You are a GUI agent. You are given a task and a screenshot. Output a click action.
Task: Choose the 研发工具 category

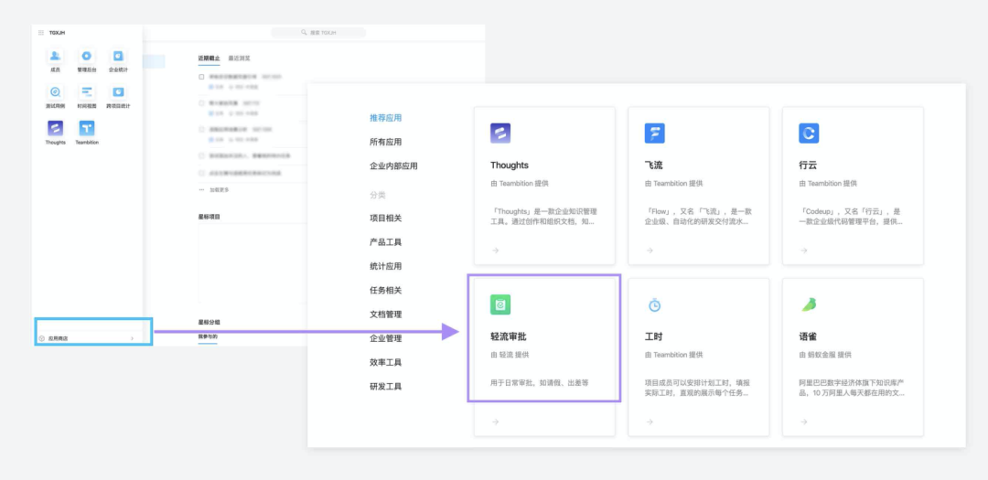[x=386, y=386]
